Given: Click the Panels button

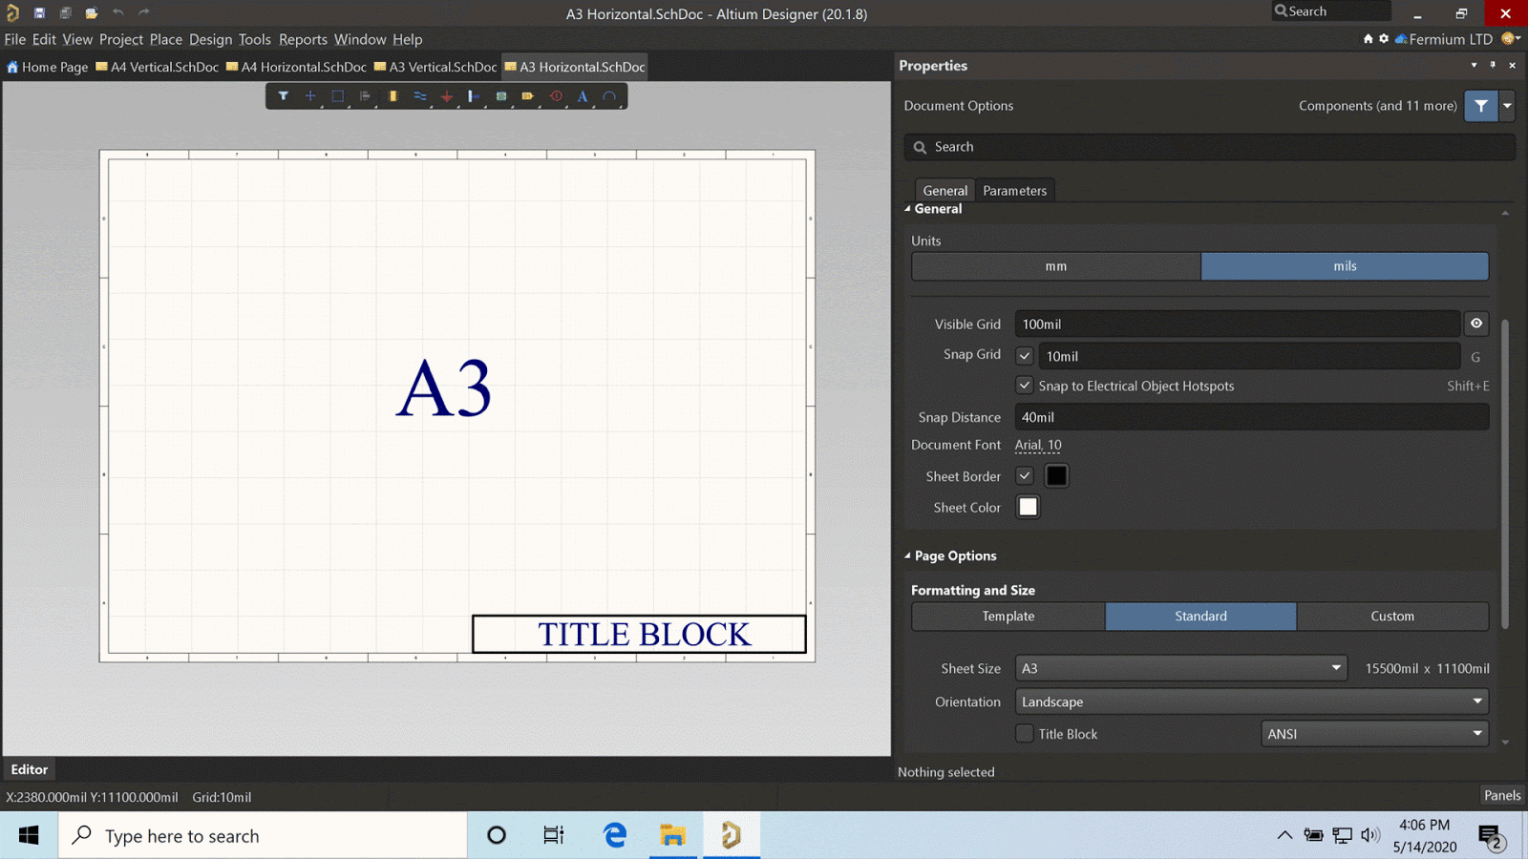Looking at the screenshot, I should point(1501,795).
